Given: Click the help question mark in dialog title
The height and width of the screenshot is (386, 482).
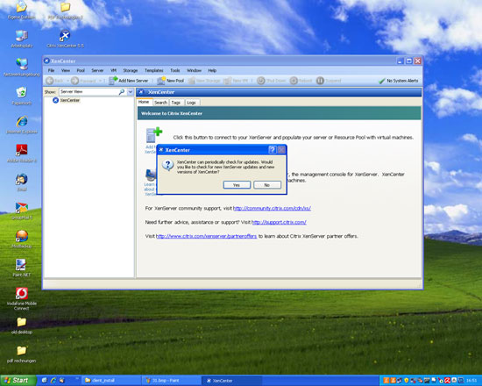Looking at the screenshot, I should pyautogui.click(x=272, y=150).
